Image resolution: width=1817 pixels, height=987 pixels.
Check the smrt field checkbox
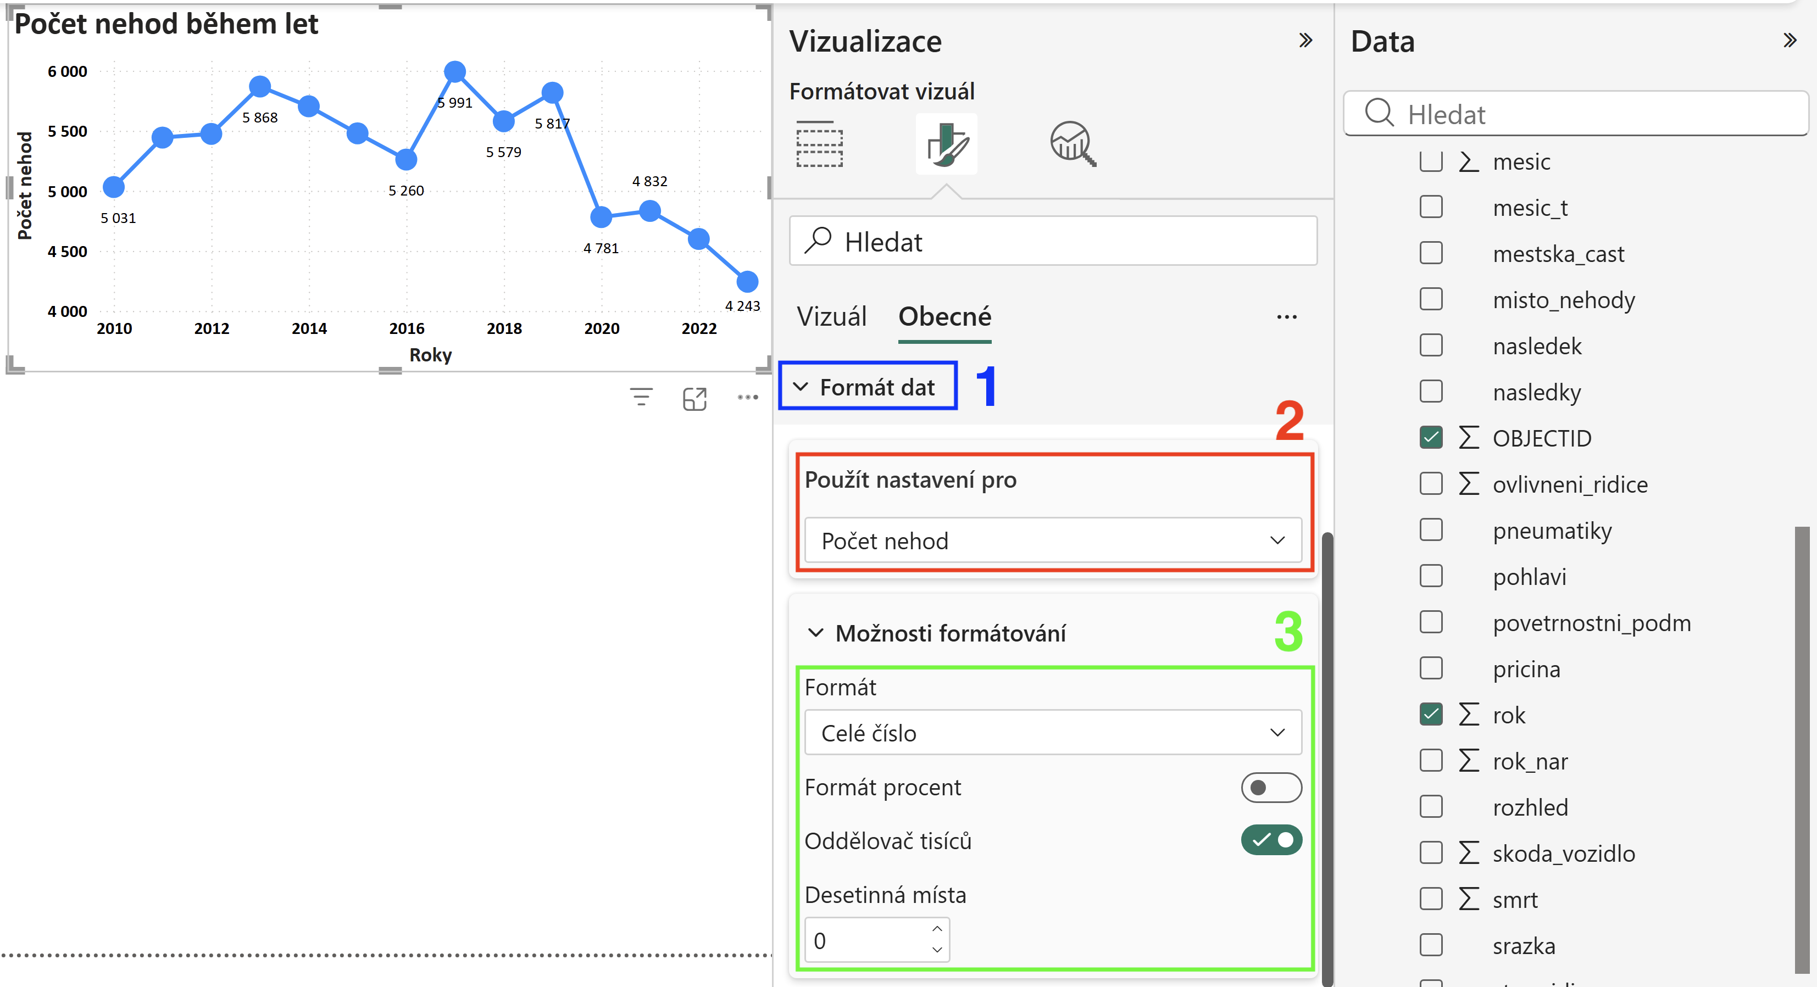coord(1431,899)
